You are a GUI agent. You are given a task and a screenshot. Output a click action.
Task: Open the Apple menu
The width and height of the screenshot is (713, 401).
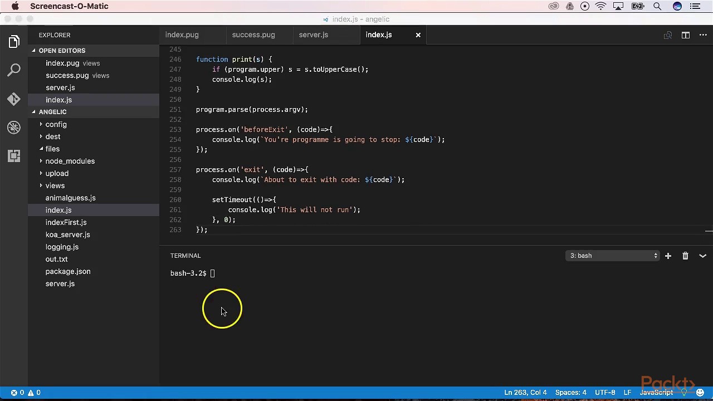[x=15, y=6]
